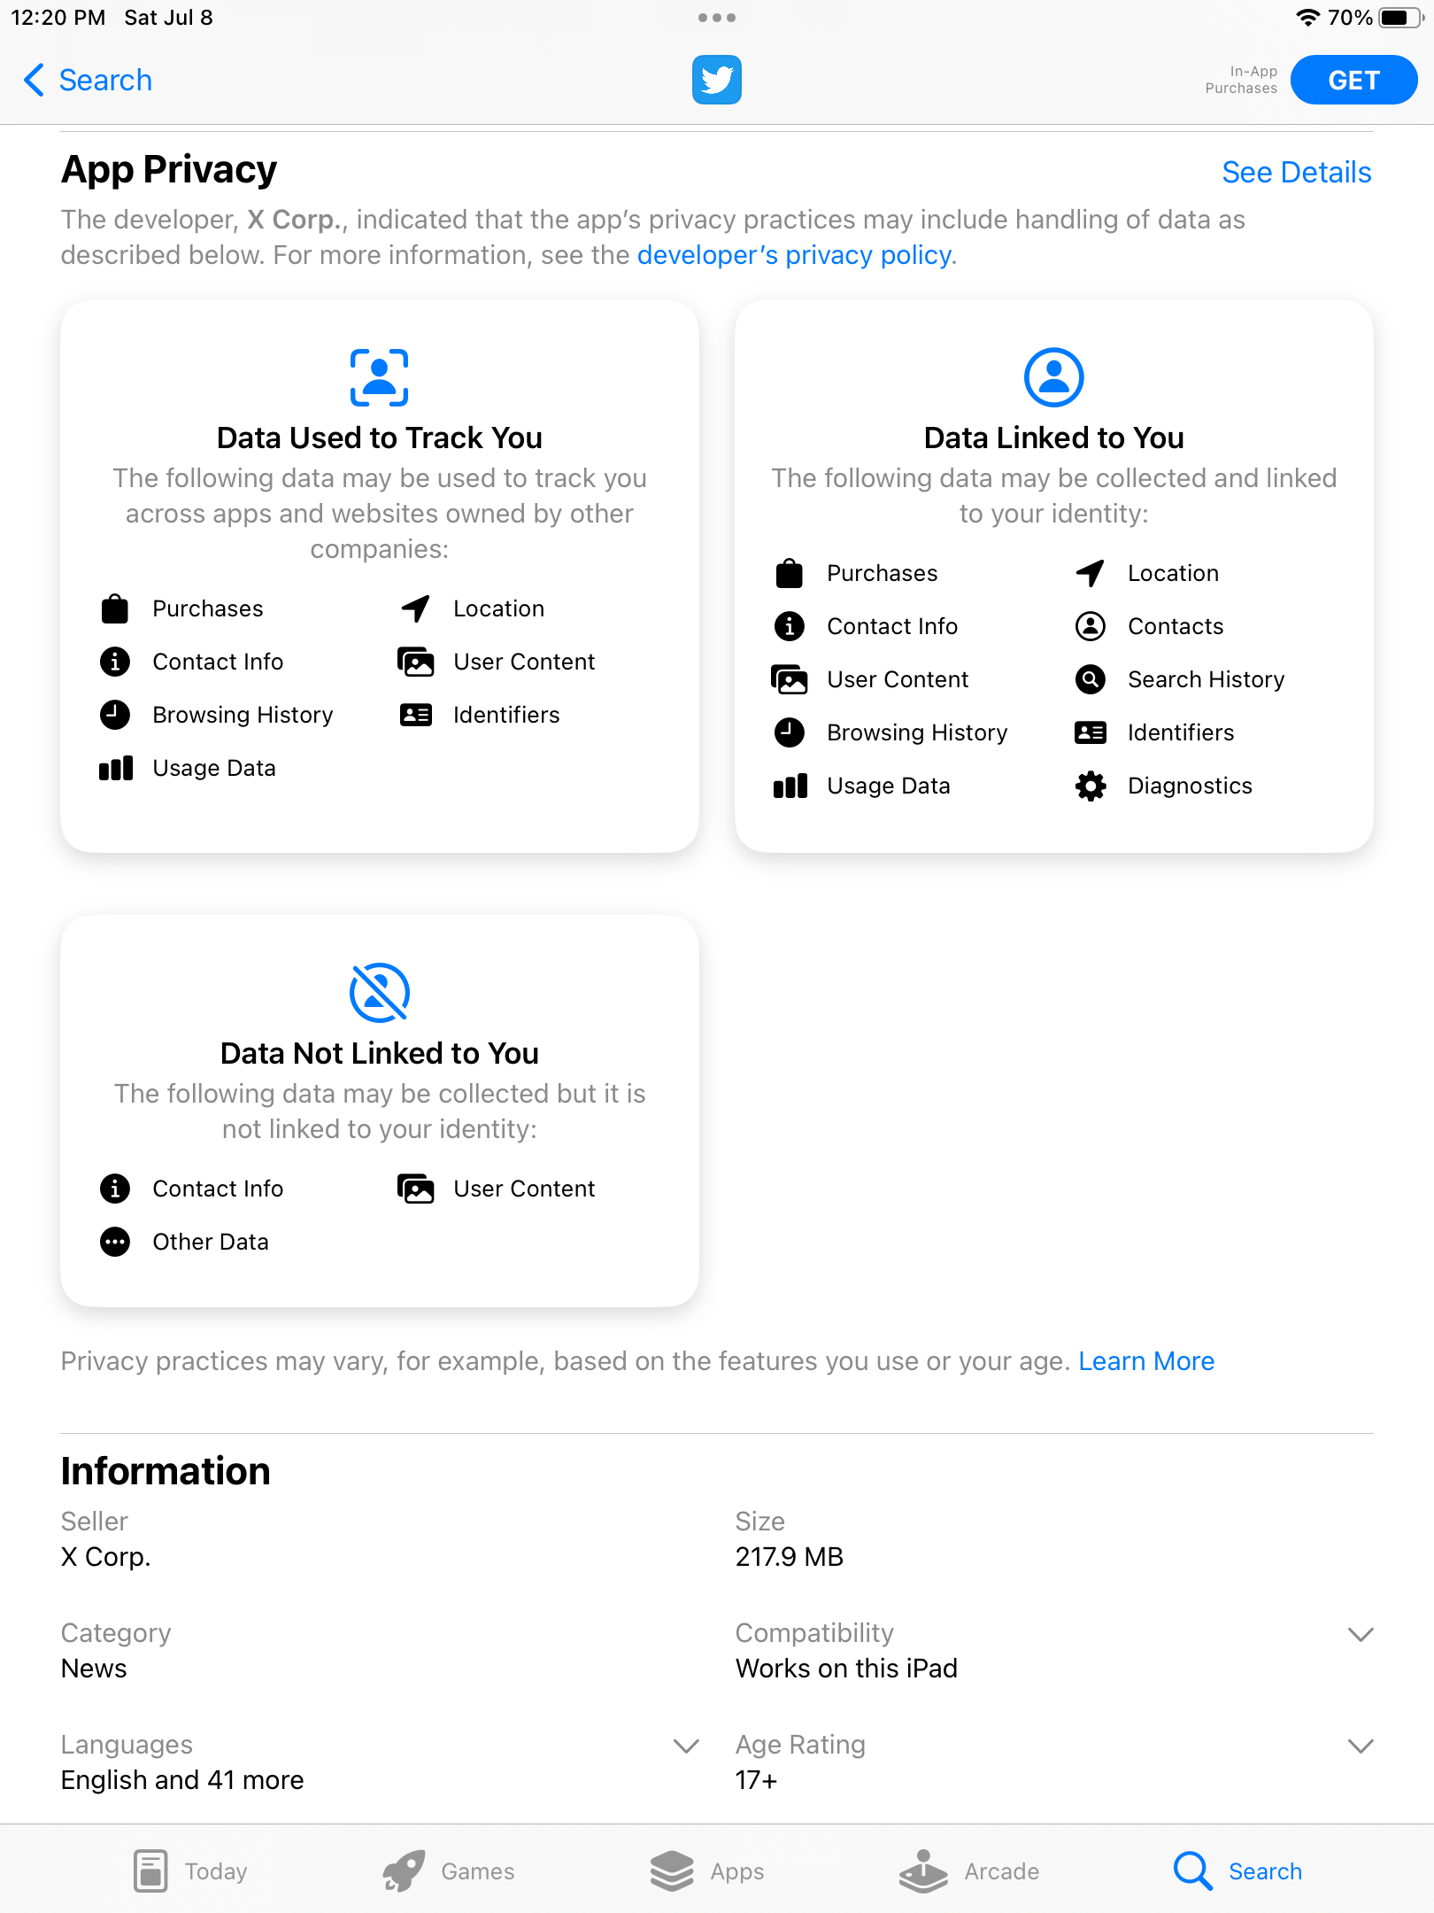
Task: Tap the Other Data ellipsis icon
Action: click(115, 1242)
